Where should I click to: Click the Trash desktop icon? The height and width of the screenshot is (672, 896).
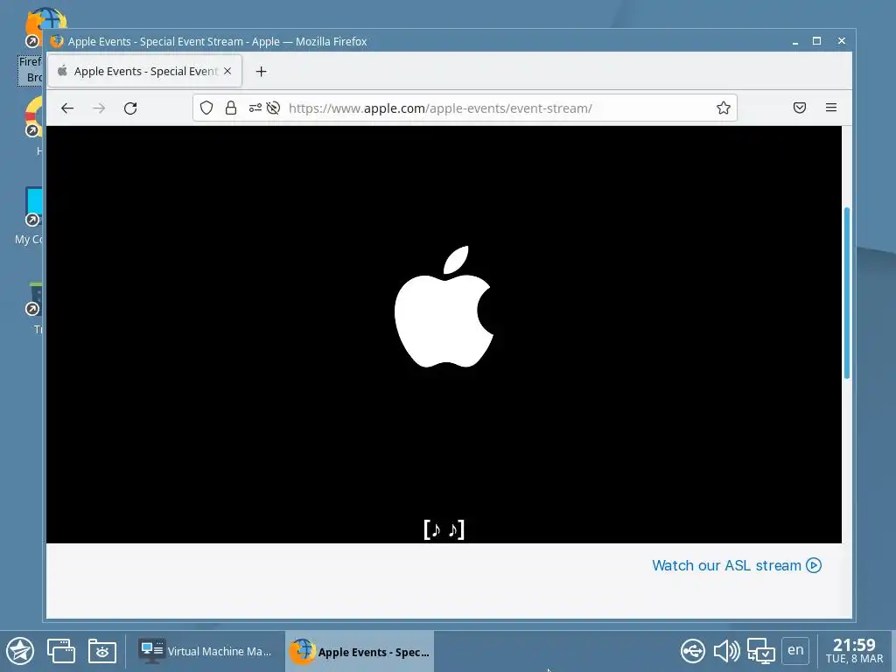pyautogui.click(x=35, y=298)
